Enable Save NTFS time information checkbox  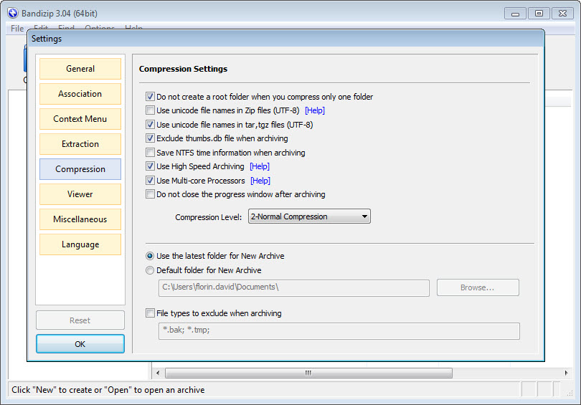click(x=150, y=153)
